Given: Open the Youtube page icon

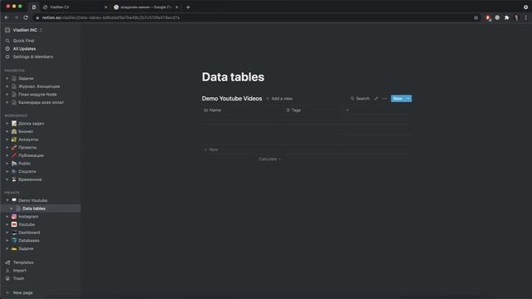Looking at the screenshot, I should (x=14, y=224).
